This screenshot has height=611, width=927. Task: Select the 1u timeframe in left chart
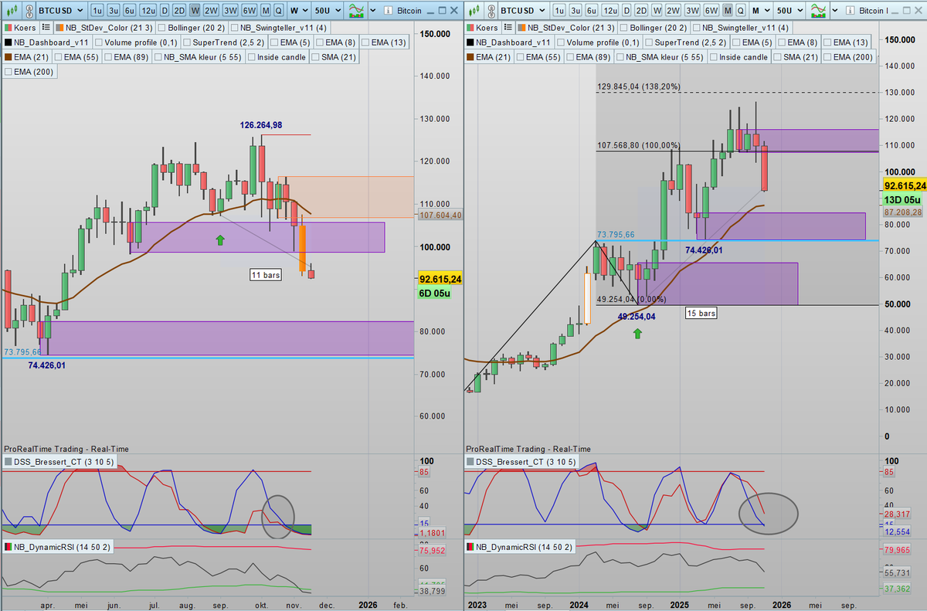(x=97, y=11)
